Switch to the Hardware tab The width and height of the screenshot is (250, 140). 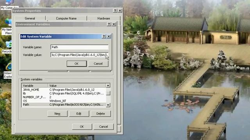(x=104, y=18)
